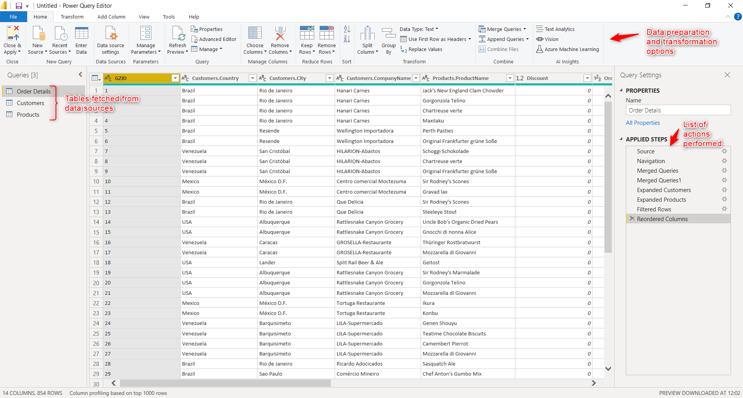743x398 pixels.
Task: Open the Customers.CompanyName filter dropdown
Action: (x=416, y=78)
